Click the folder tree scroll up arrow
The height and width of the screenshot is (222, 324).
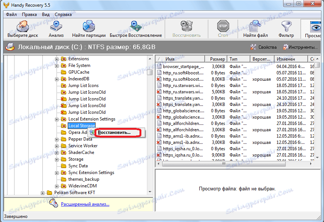pyautogui.click(x=150, y=59)
